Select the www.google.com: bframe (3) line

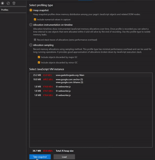[x=68, y=82]
